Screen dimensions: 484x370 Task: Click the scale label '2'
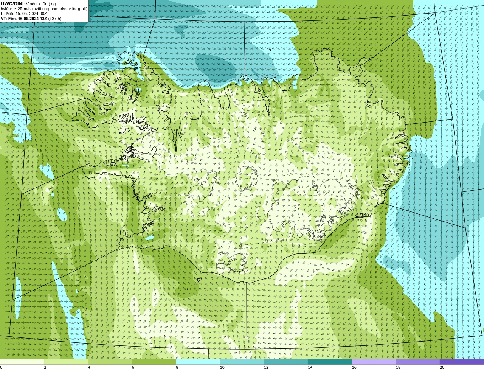(x=45, y=367)
